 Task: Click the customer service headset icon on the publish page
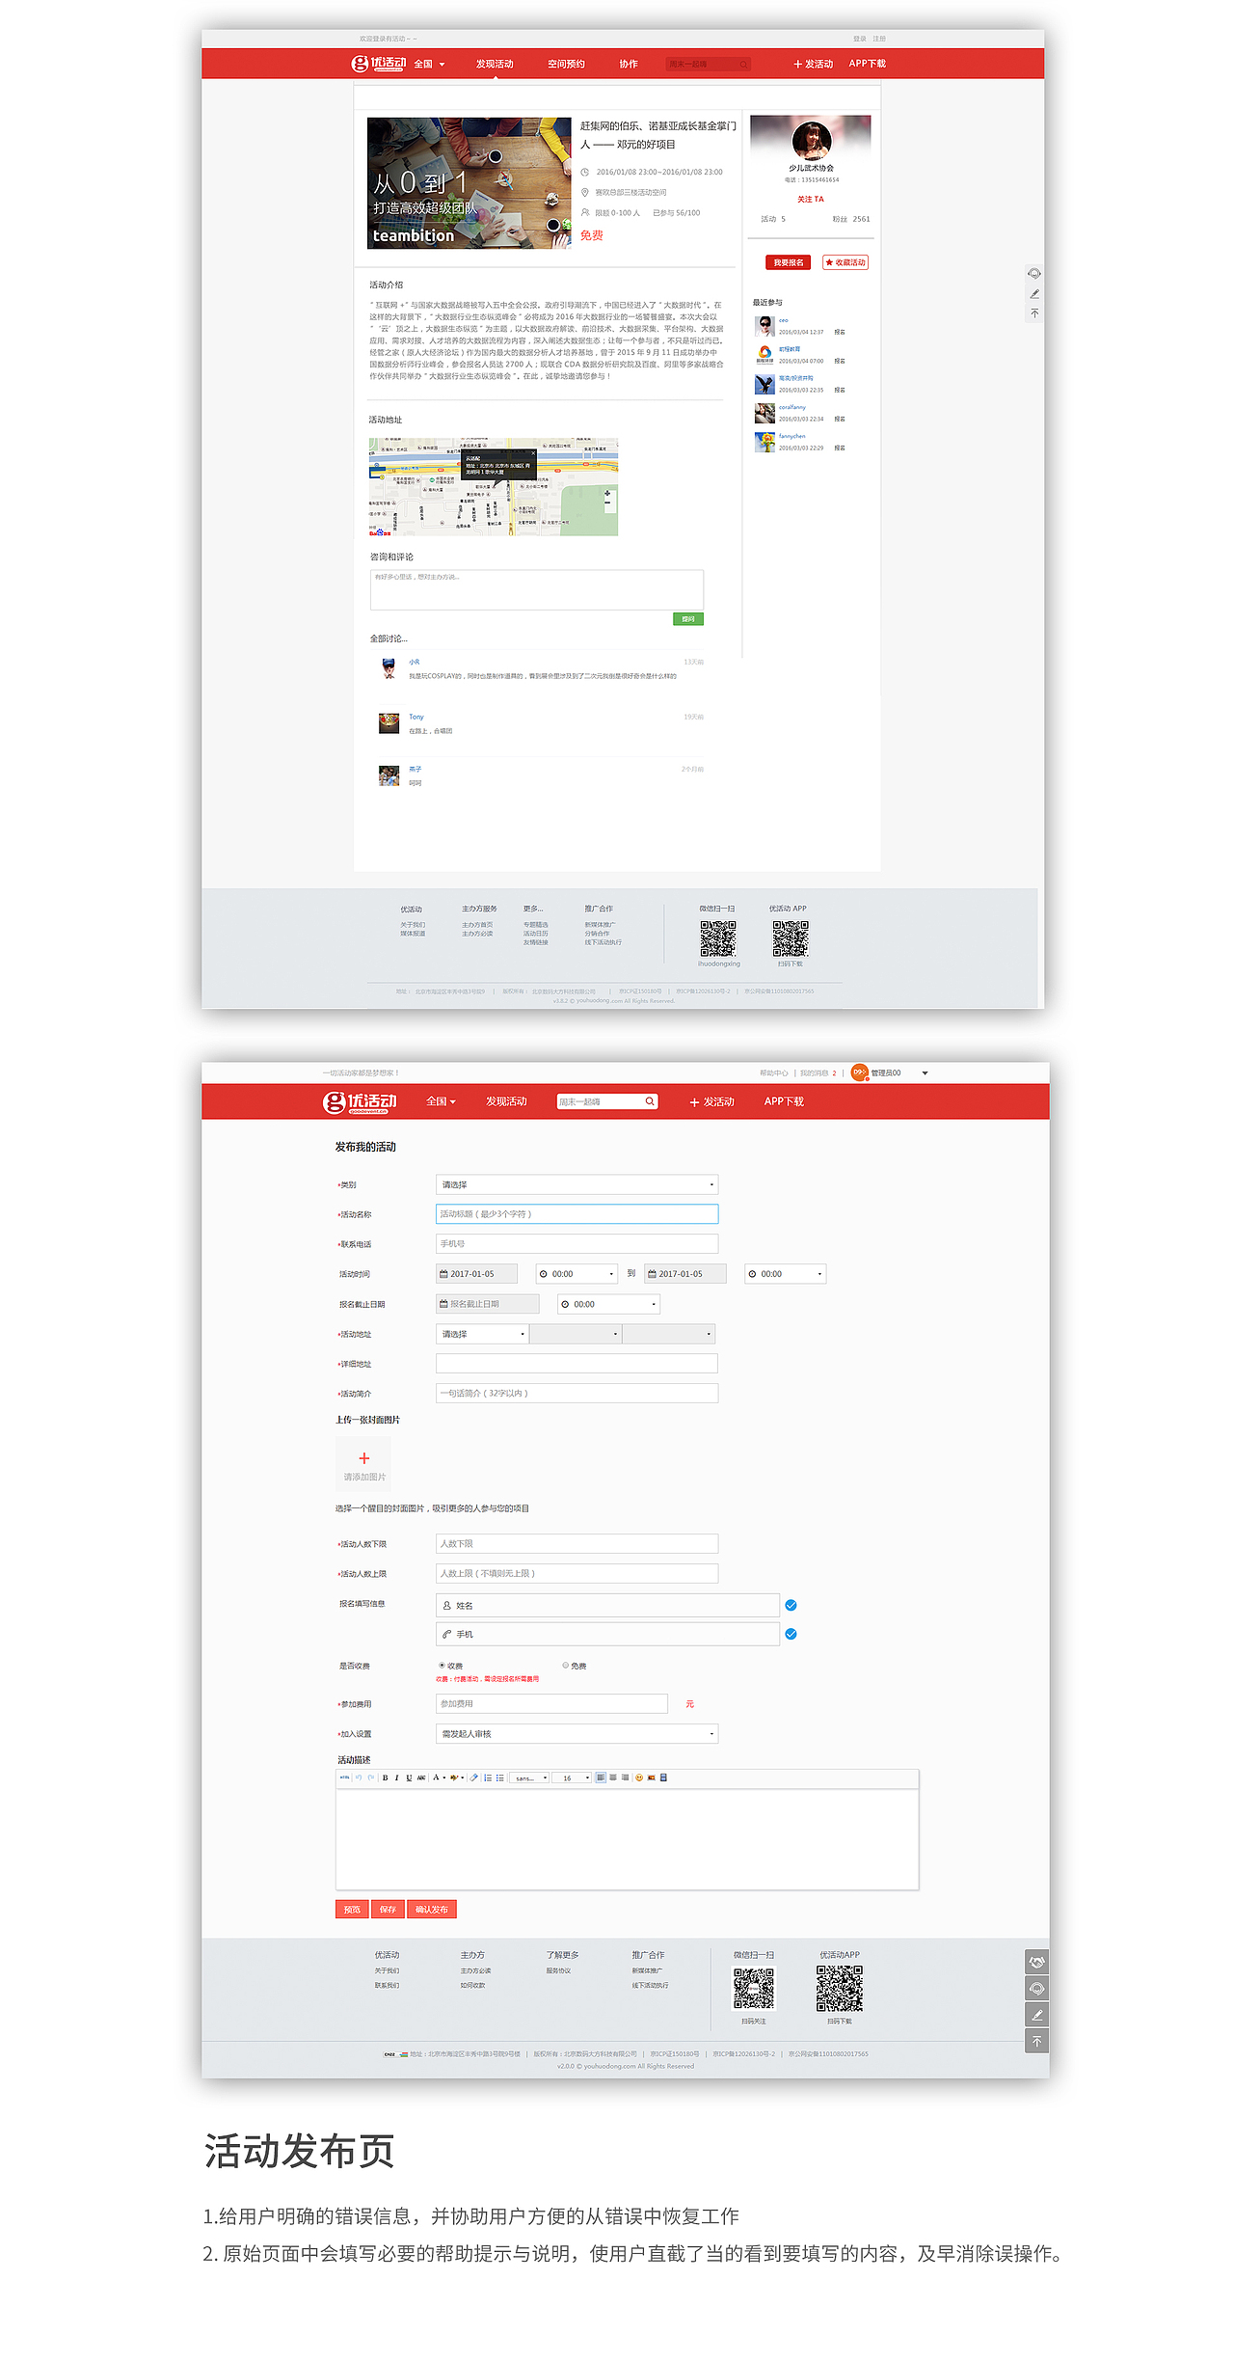point(1036,1989)
